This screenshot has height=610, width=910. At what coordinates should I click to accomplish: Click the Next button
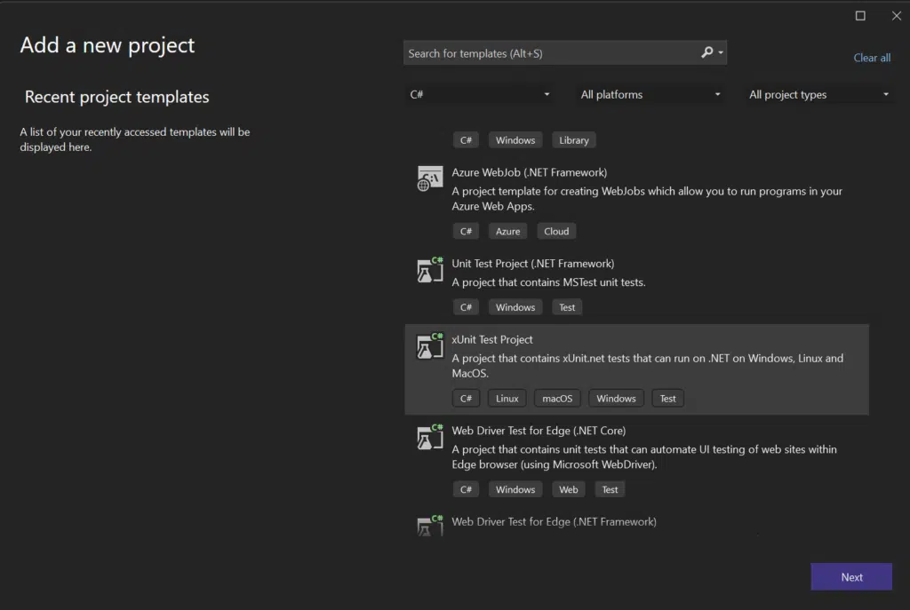[851, 577]
